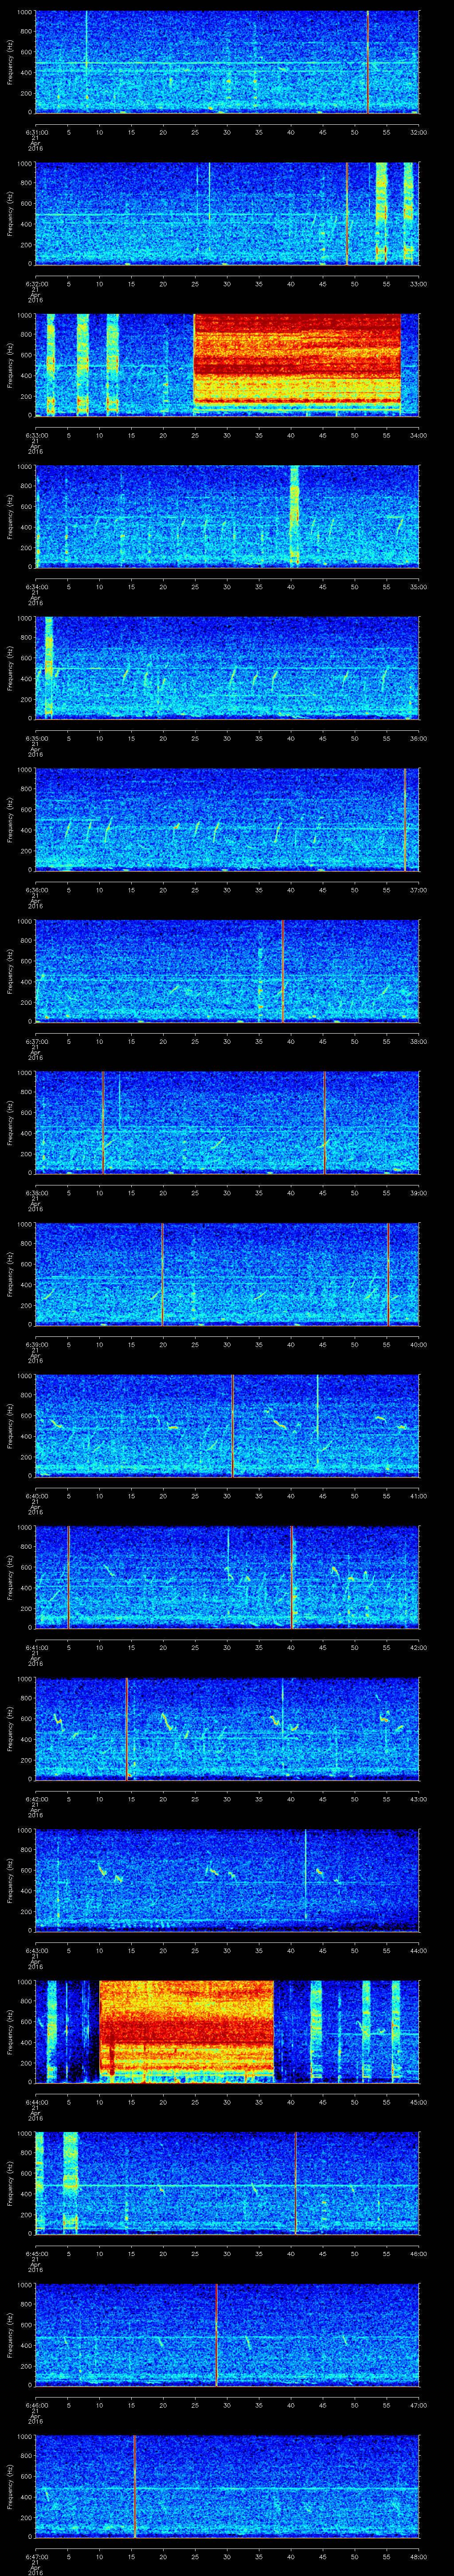Select red spike near 5s in 6:41:00 spectrogram
Viewport: 454px width, 2576px height.
click(68, 1577)
